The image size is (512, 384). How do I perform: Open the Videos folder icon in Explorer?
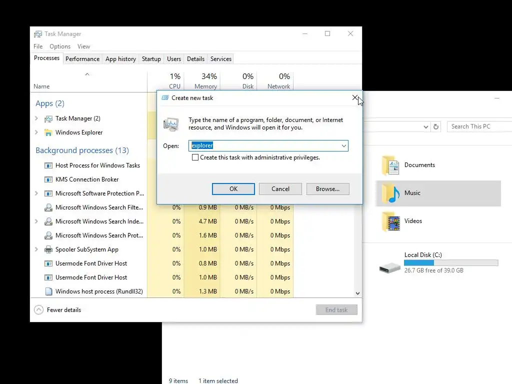390,221
